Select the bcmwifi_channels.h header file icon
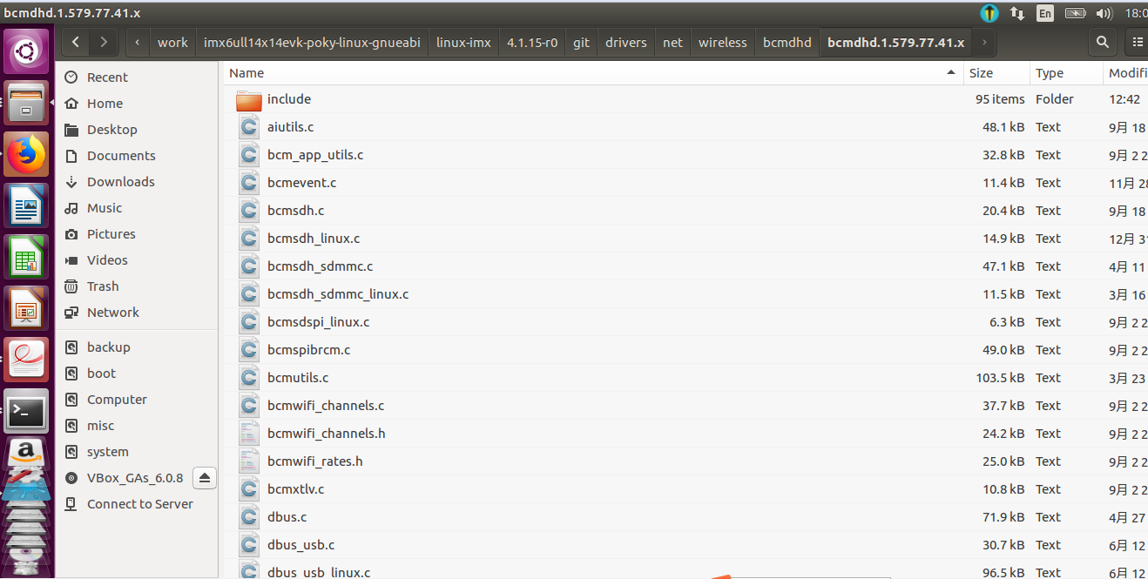 [249, 434]
